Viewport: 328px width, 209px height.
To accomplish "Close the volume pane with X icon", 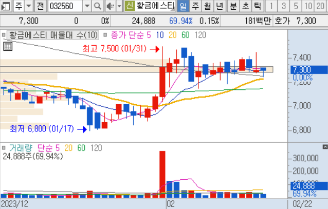I will pos(325,147).
